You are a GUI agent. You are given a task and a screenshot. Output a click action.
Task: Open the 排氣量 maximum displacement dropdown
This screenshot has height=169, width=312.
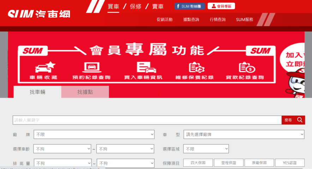tap(126, 163)
